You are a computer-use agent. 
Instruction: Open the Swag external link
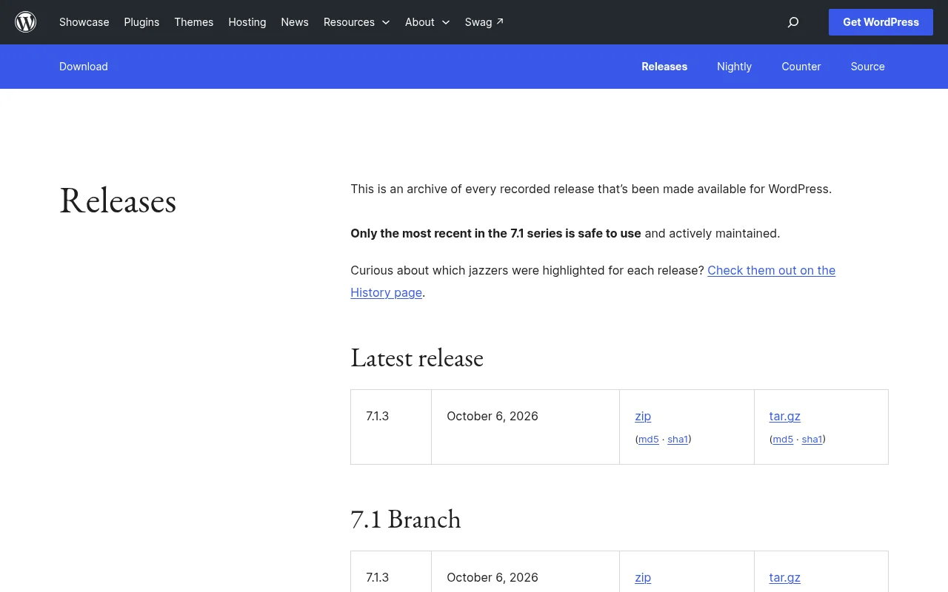(484, 22)
